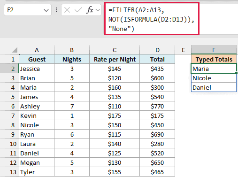Image resolution: width=238 pixels, height=177 pixels.
Task: Confirm entry with the checkmark icon
Action: 78,10
